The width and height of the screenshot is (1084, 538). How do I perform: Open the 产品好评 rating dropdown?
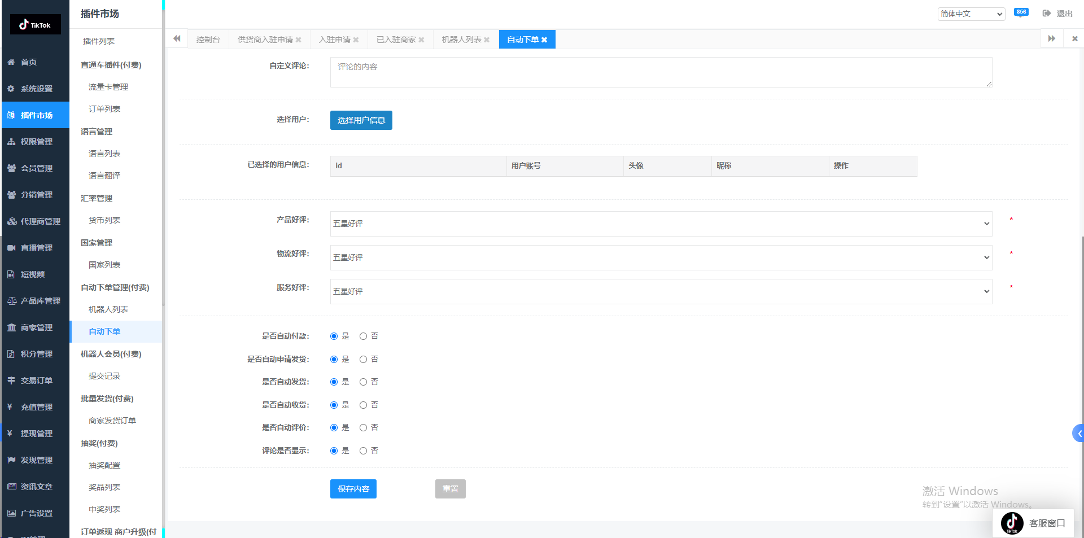(661, 224)
